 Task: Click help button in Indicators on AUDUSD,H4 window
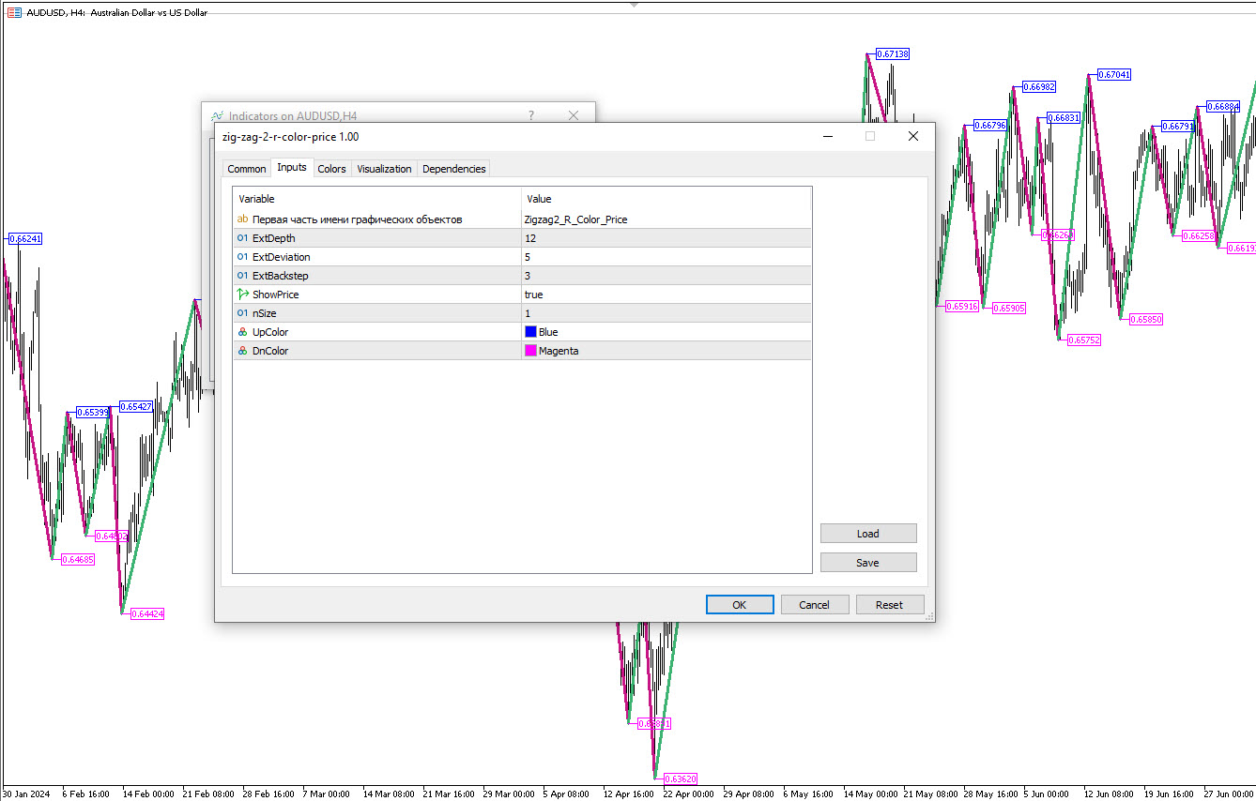531,115
